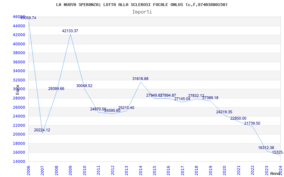Click x-axis year label 2019
Image resolution: width=284 pixels, height=177 pixels.
pyautogui.click(x=211, y=171)
